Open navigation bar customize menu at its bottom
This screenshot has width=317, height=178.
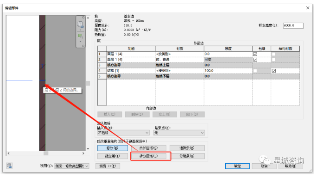coord(83,46)
